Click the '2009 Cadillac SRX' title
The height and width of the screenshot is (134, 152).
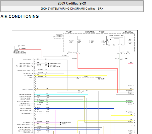pyautogui.click(x=72, y=4)
